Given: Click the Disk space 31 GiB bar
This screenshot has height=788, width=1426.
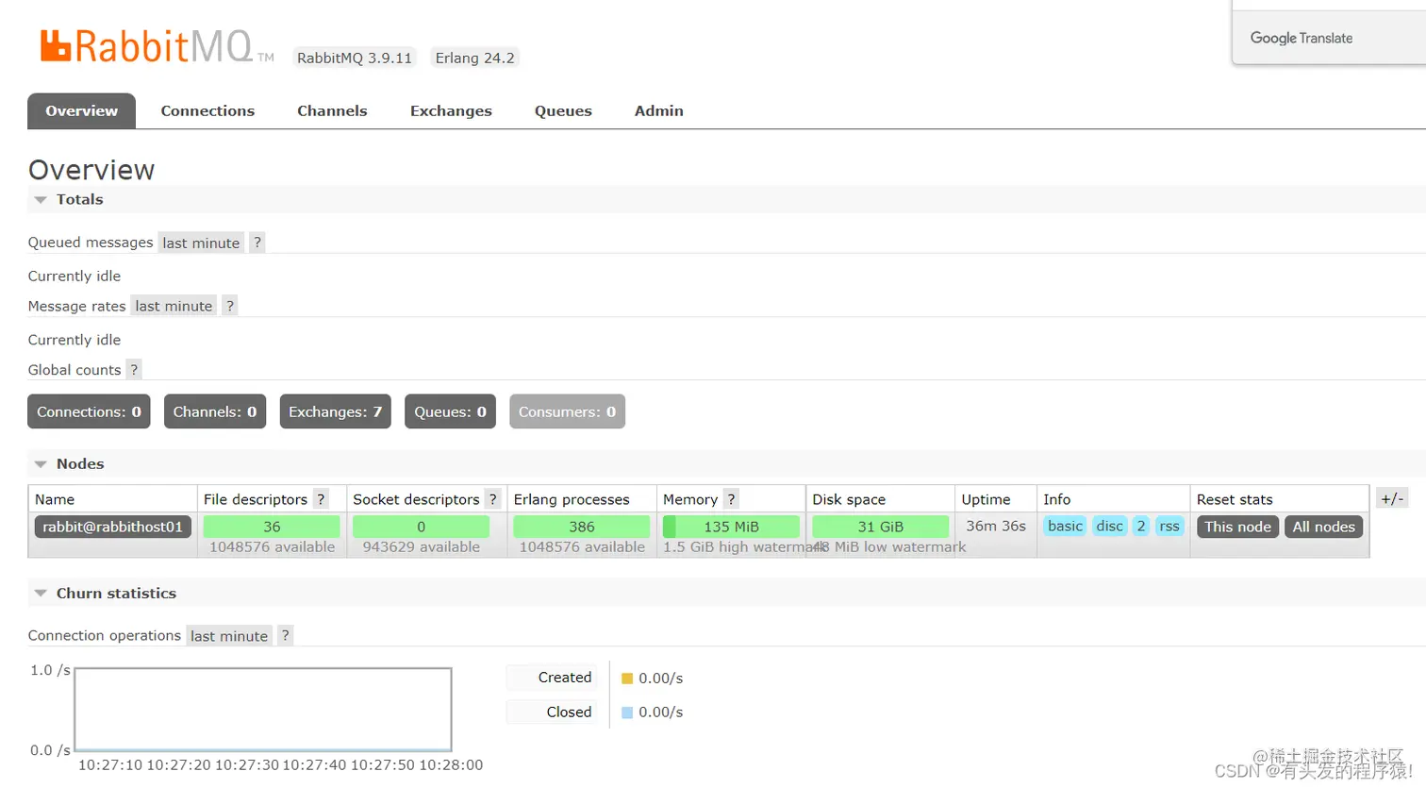Looking at the screenshot, I should click(x=880, y=527).
